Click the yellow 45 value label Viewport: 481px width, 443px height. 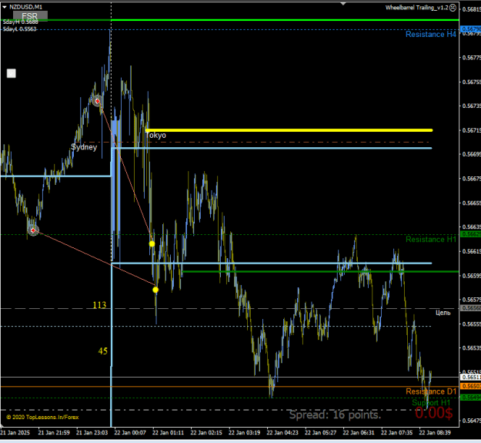[103, 351]
